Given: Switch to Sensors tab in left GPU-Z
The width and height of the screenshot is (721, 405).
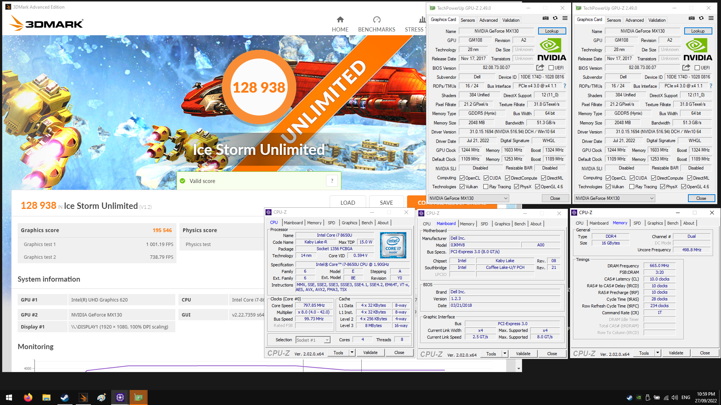Looking at the screenshot, I should [468, 20].
